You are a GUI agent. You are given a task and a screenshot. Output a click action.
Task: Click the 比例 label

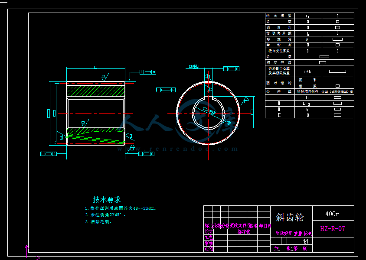pyautogui.click(x=308, y=233)
